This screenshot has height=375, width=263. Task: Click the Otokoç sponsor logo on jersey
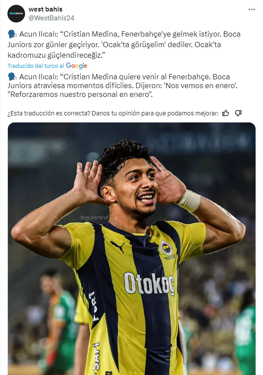tap(149, 283)
